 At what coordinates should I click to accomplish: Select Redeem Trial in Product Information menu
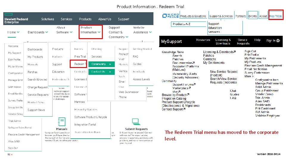point(80,64)
